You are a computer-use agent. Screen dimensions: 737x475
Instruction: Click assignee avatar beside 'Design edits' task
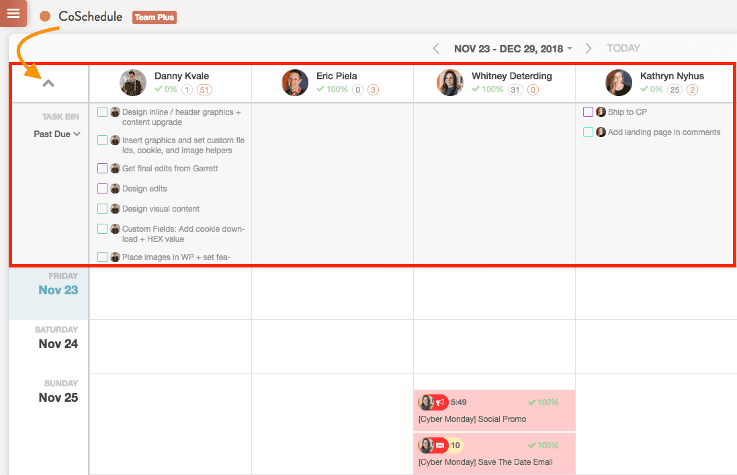coord(115,188)
